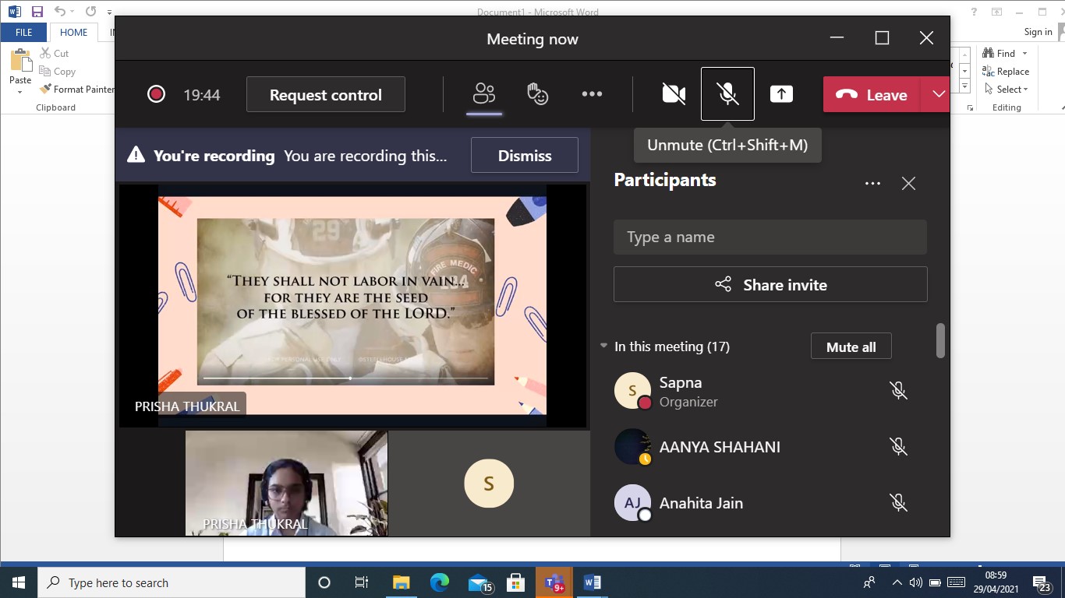Open Participants panel more options ellipsis

(872, 184)
